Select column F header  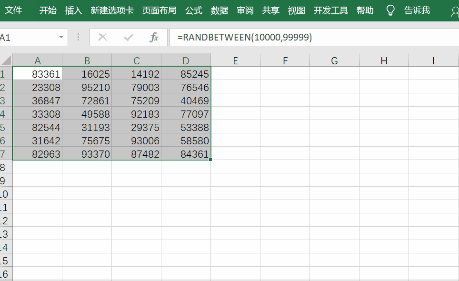point(285,60)
